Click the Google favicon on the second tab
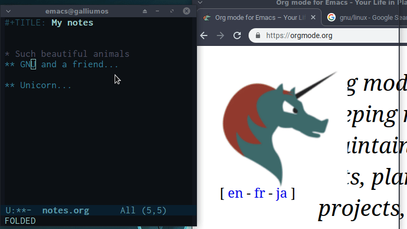The height and width of the screenshot is (229, 407). (331, 17)
